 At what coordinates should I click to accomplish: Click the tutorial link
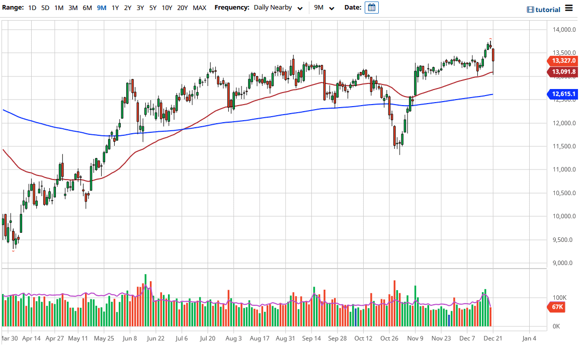pos(548,9)
